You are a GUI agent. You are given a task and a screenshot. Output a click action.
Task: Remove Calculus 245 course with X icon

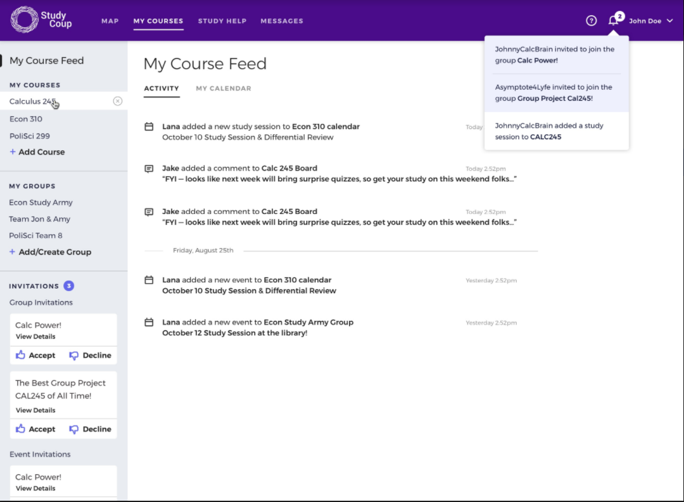[117, 101]
